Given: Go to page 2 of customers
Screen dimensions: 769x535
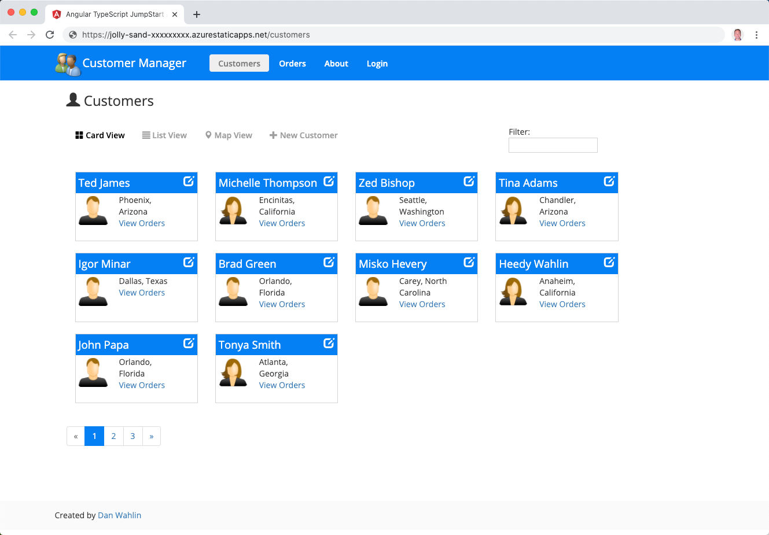Looking at the screenshot, I should 113,436.
